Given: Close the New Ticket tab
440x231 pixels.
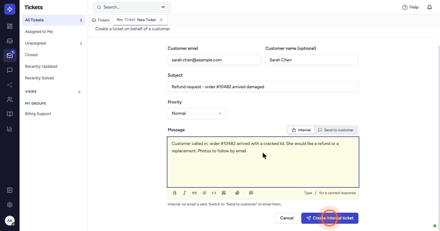Looking at the screenshot, I should (x=161, y=20).
